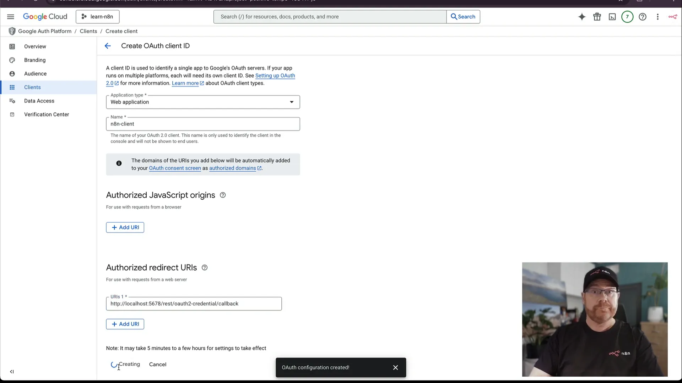Click the Create OAuth client ID heading
The height and width of the screenshot is (383, 682).
click(156, 46)
